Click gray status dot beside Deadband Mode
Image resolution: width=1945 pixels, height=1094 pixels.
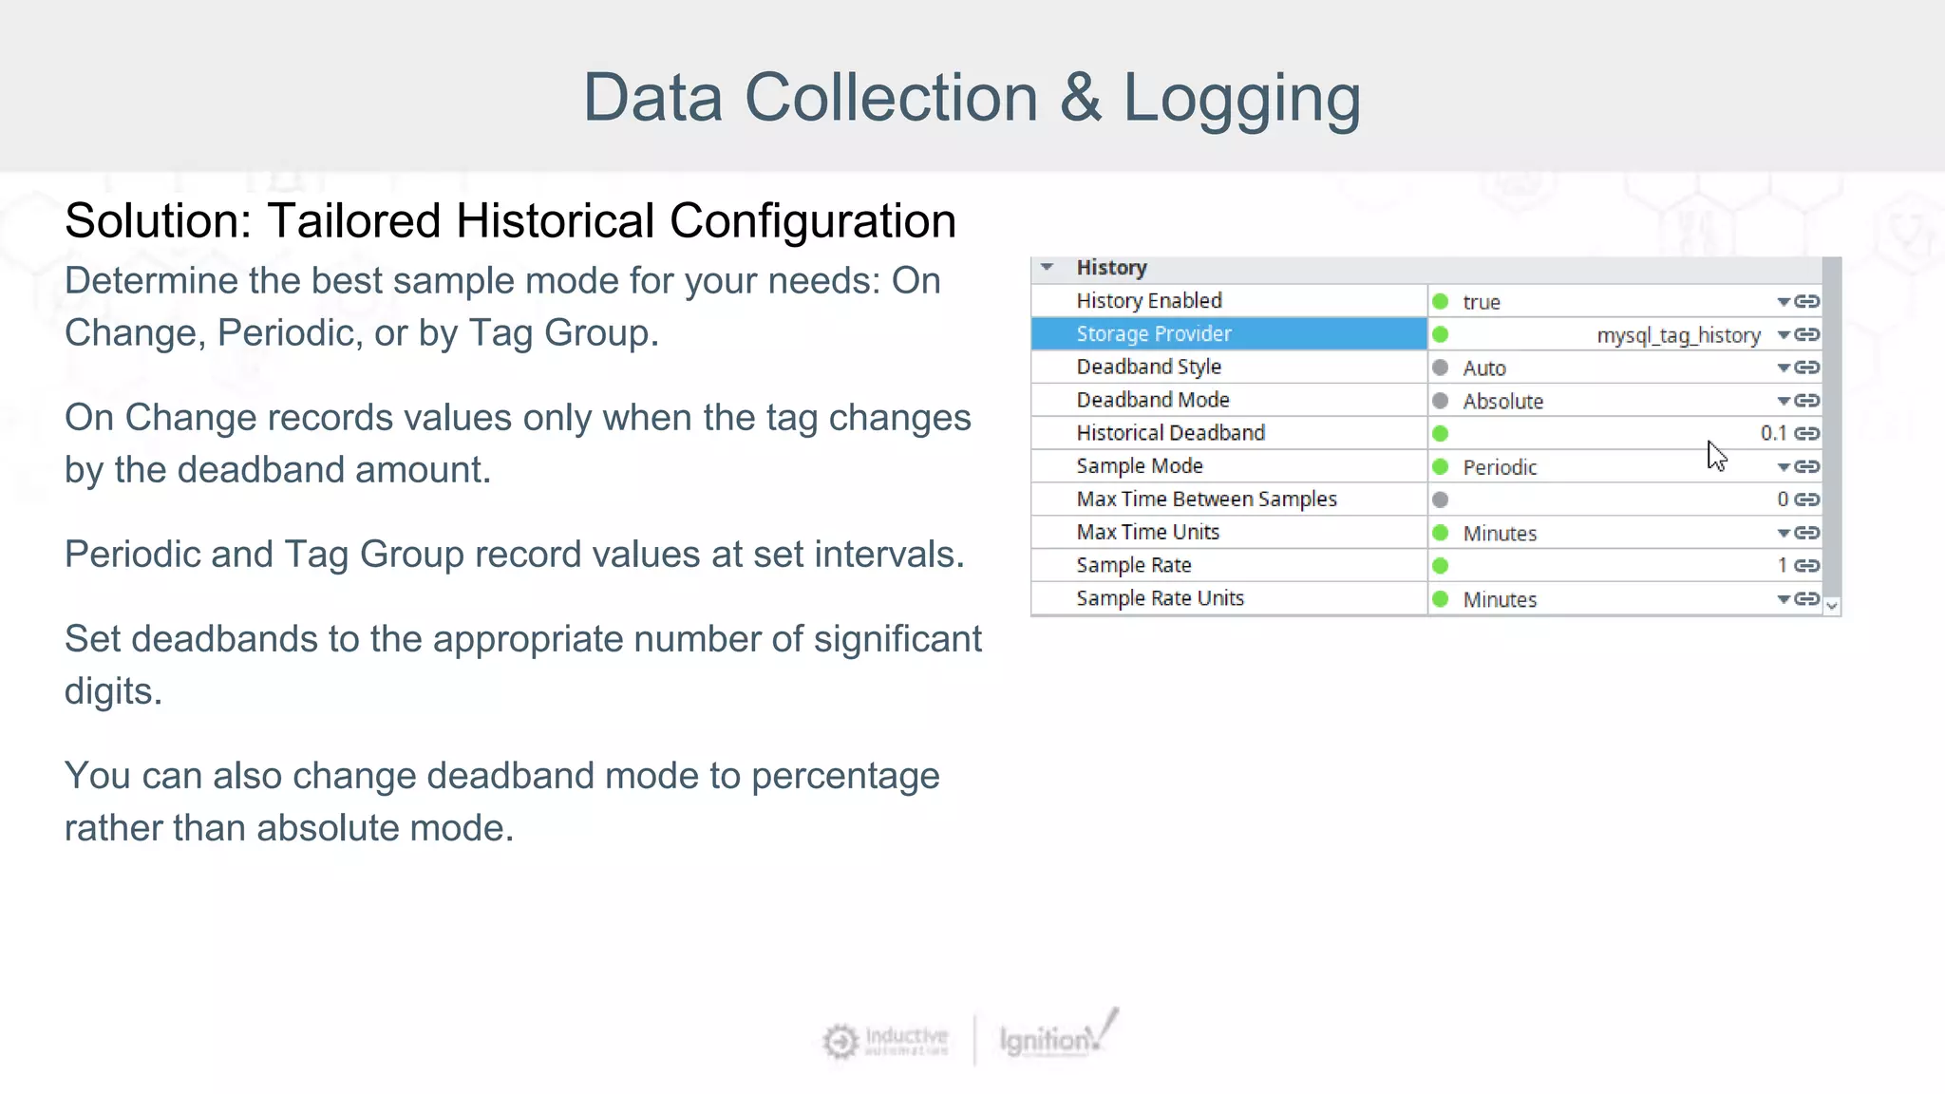(x=1441, y=401)
